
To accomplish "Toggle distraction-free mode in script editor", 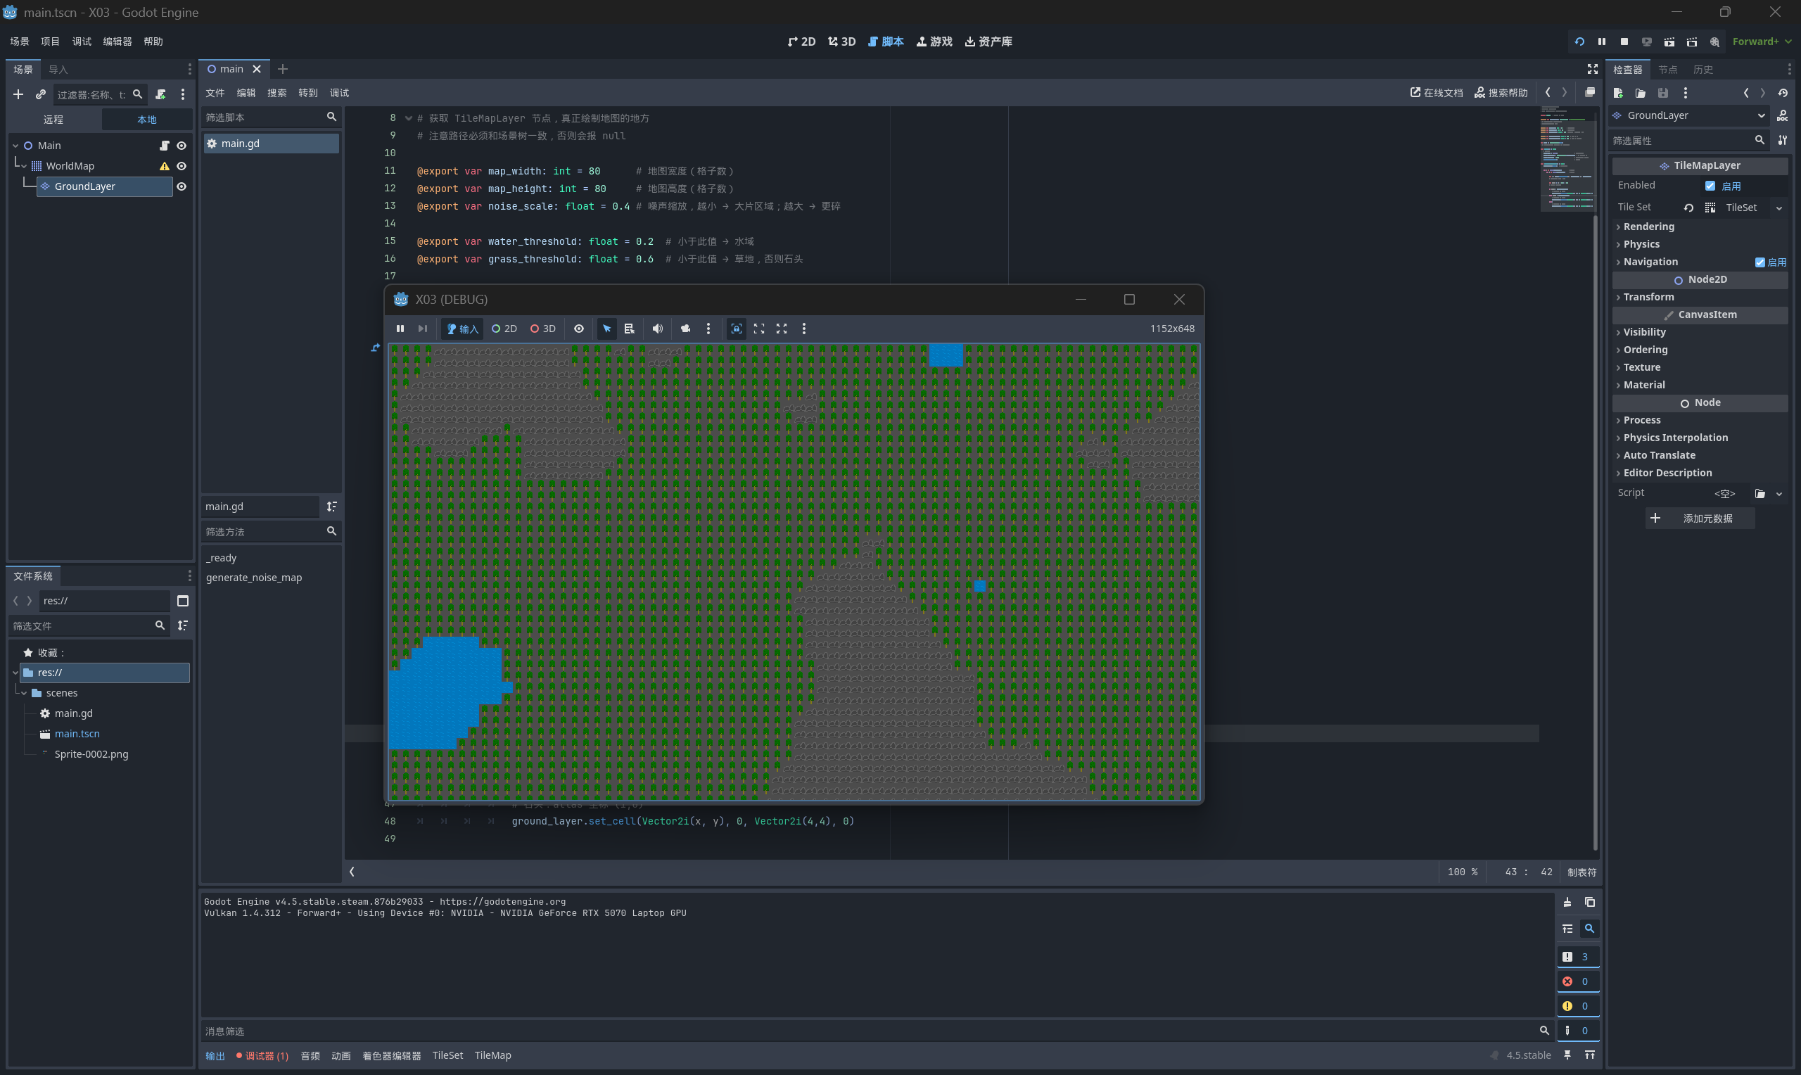I will tap(1593, 69).
